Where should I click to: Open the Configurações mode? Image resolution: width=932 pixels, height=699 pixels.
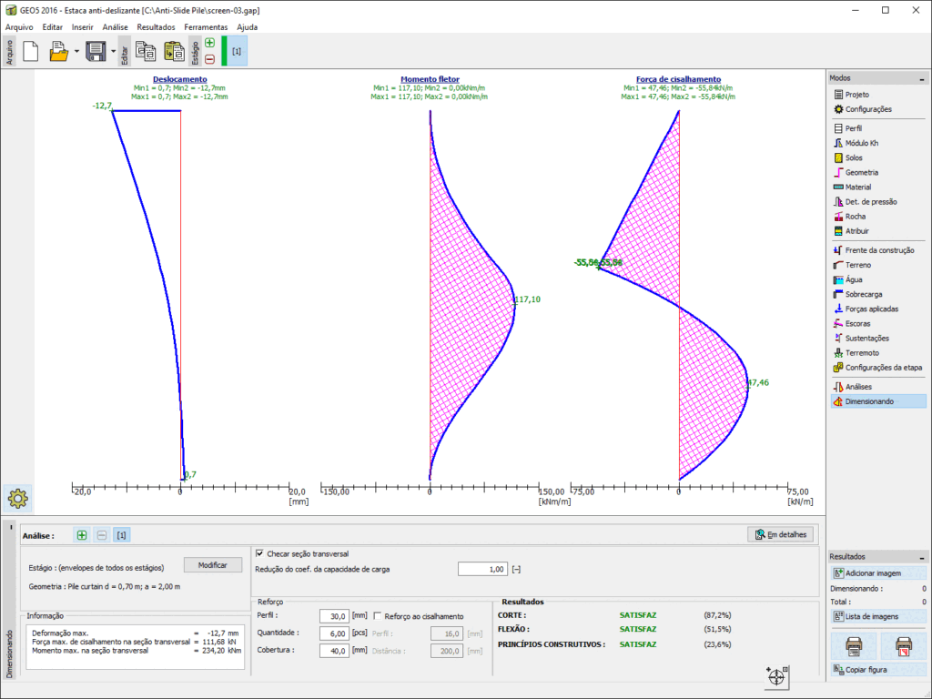click(878, 109)
